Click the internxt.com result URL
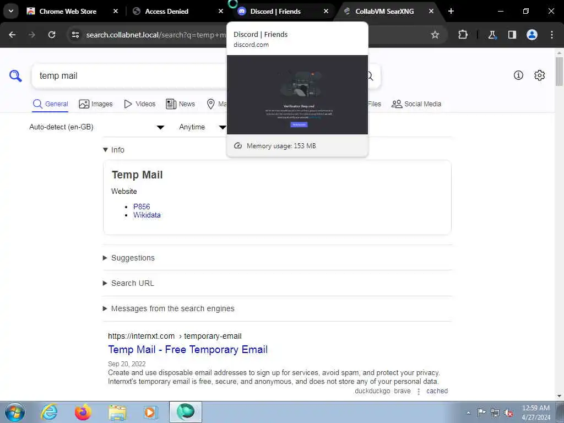564x423 pixels. coord(175,336)
